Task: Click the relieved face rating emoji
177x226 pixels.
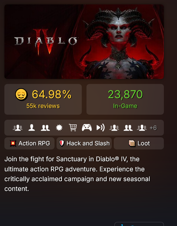Action: (x=21, y=94)
